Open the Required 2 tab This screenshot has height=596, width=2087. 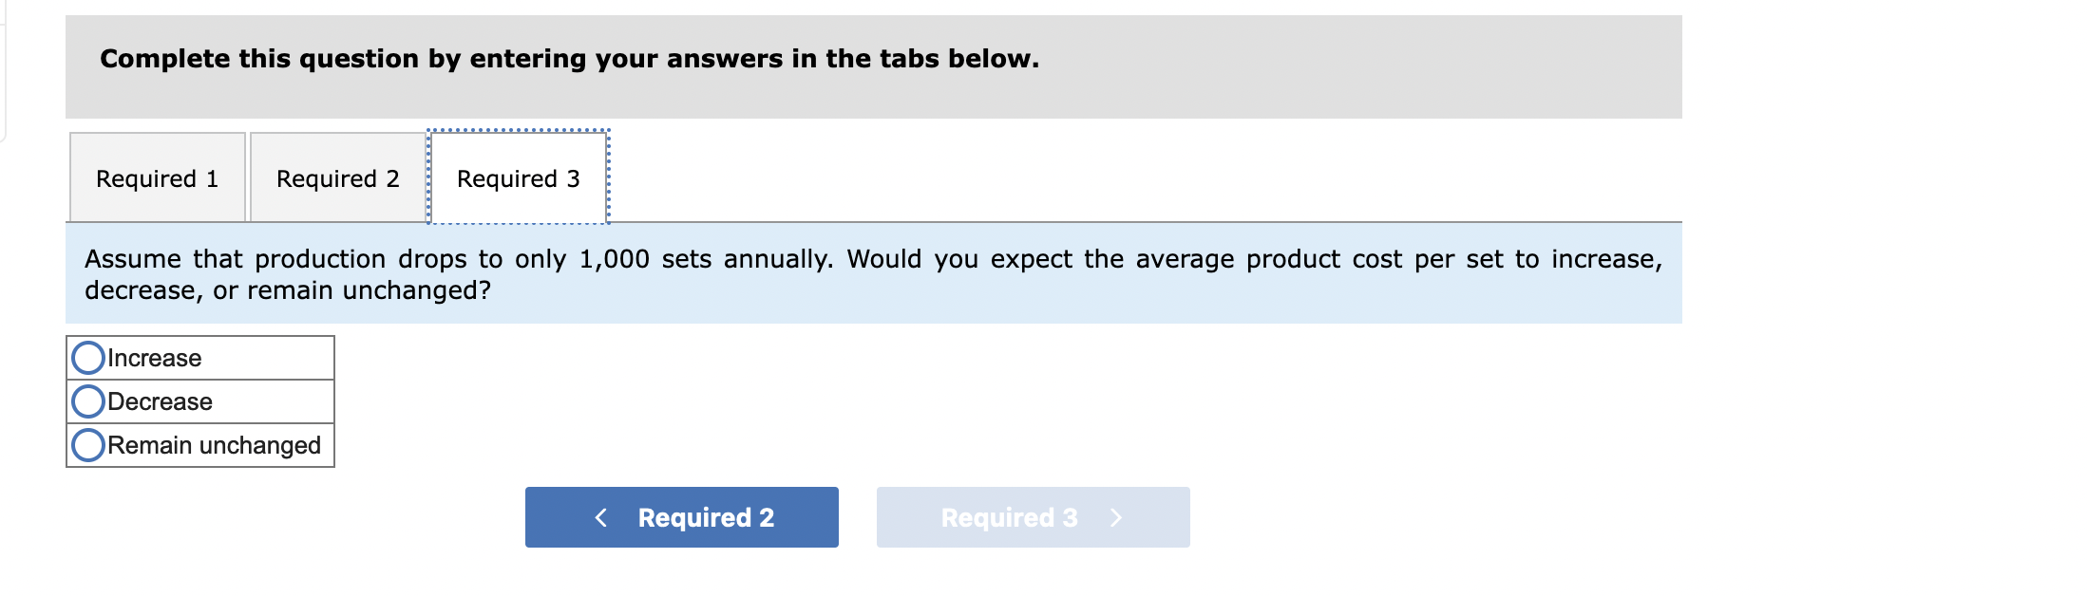(338, 178)
